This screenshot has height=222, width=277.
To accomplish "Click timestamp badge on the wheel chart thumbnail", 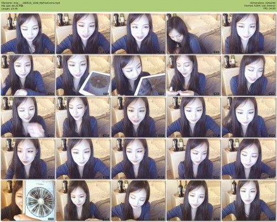I will [51, 219].
